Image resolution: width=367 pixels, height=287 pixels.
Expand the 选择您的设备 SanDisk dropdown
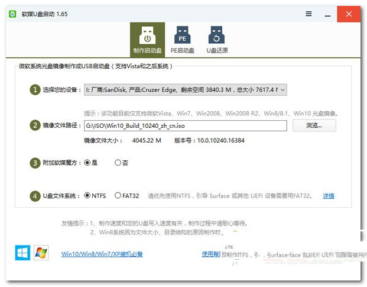185,89
